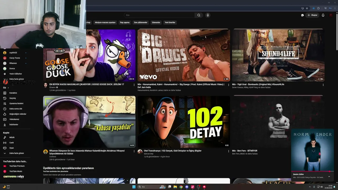The image size is (338, 190).
Task: Click the Oynatma listeleri playlist icon
Action: [5, 103]
